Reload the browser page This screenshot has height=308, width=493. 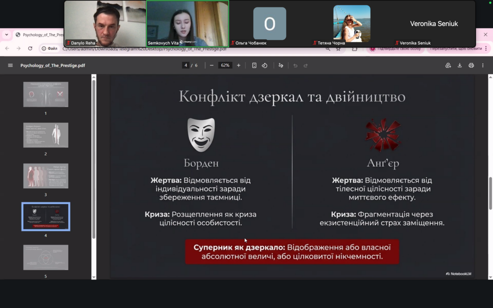[30, 48]
